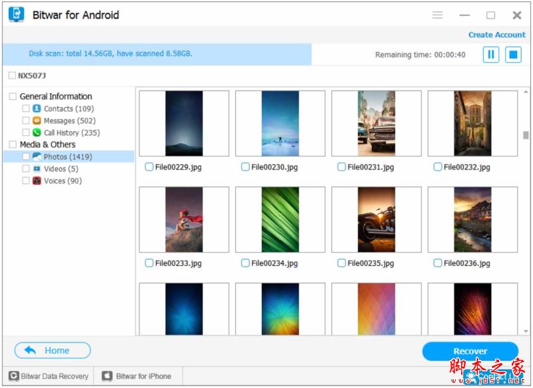Select the Photos (1419) category
This screenshot has height=388, width=533.
click(68, 157)
